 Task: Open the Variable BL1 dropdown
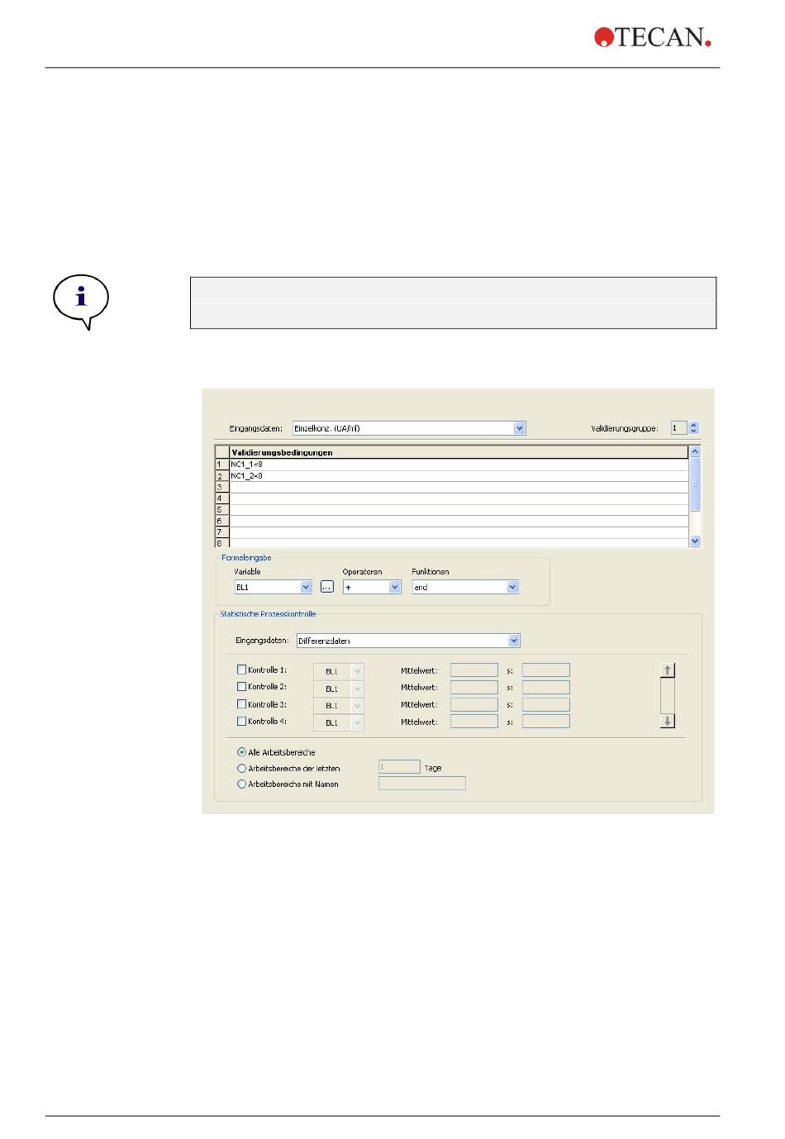click(306, 587)
